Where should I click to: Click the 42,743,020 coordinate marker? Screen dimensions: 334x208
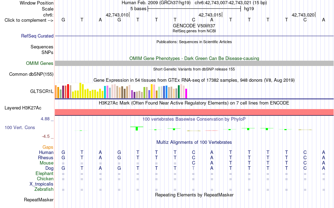(303, 15)
